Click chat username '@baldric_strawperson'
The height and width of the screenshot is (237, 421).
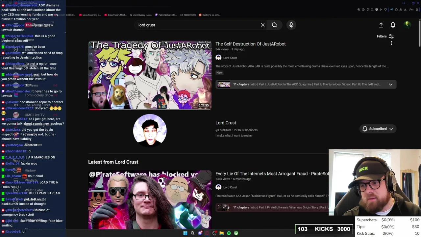[x=21, y=5]
